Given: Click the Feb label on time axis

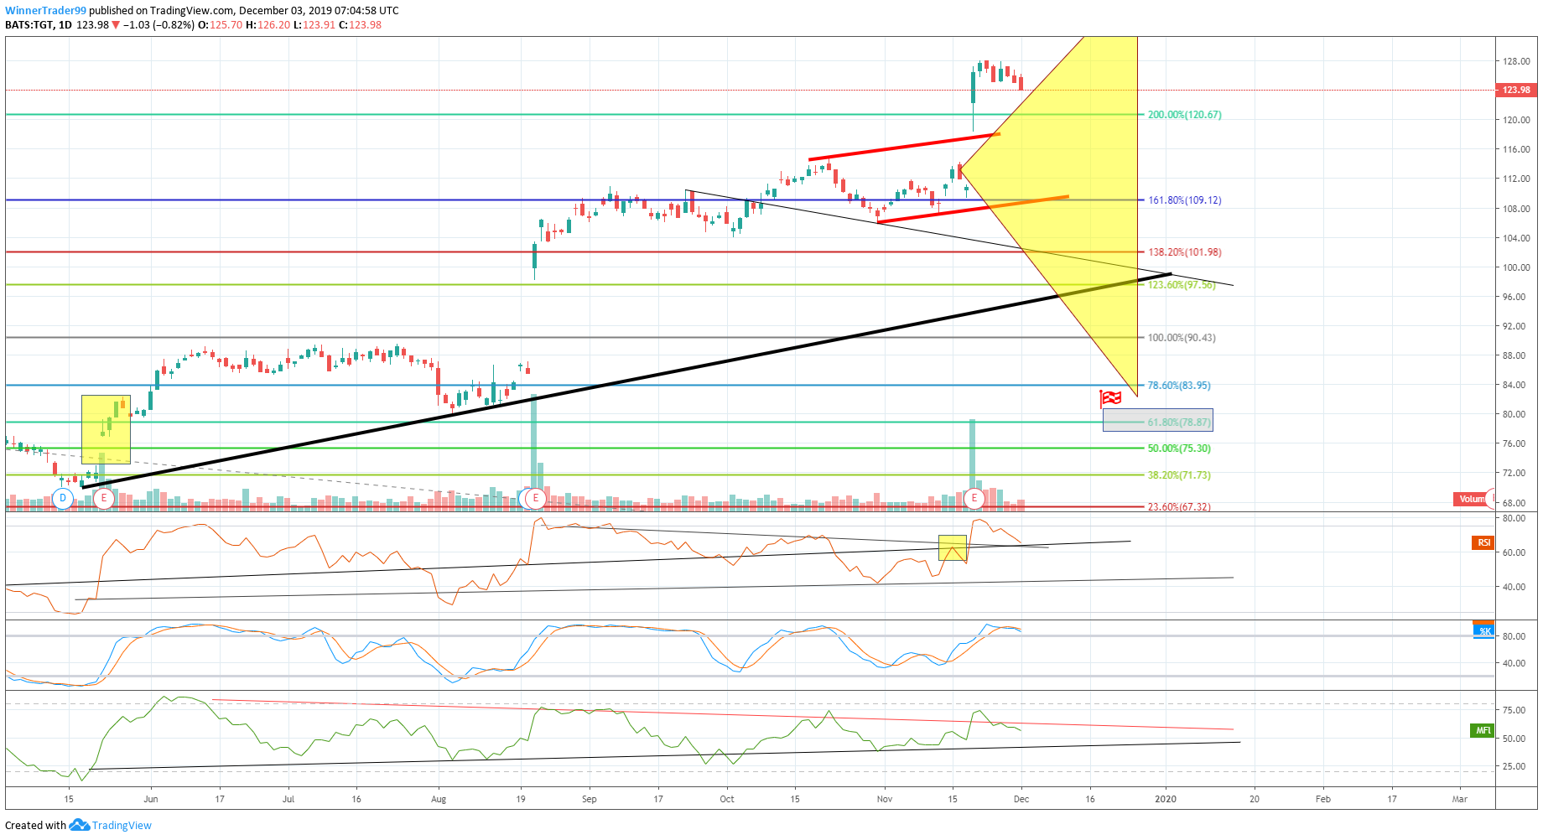Looking at the screenshot, I should pyautogui.click(x=1322, y=799).
